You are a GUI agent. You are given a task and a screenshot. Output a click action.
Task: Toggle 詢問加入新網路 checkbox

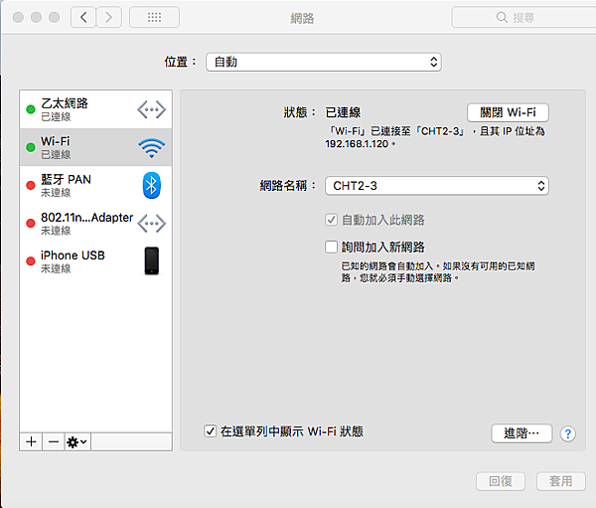331,247
